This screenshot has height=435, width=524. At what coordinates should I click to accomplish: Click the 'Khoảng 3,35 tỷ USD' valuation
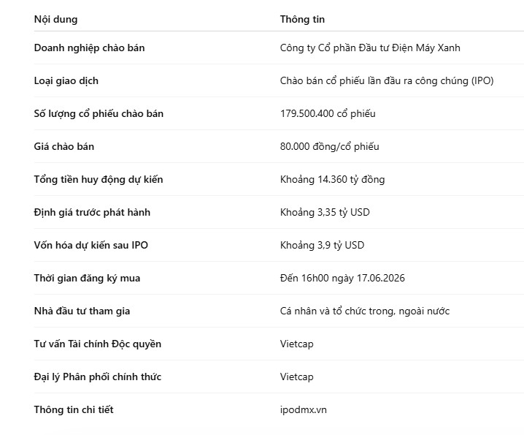325,212
